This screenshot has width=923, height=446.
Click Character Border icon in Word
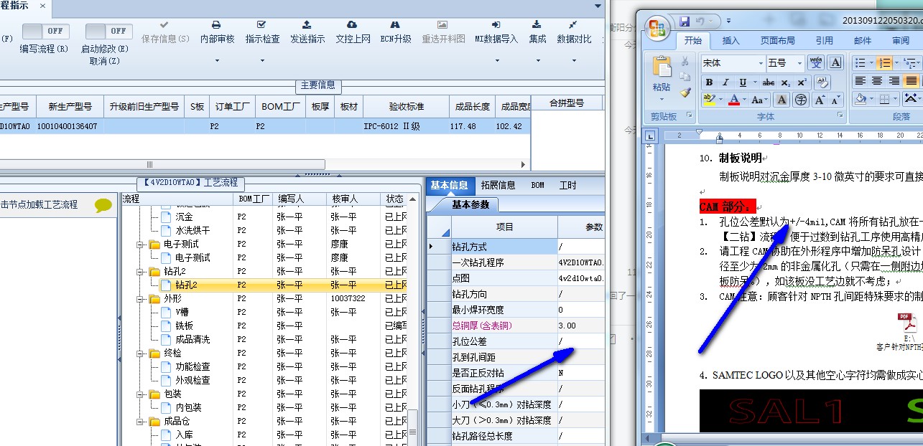coord(835,62)
